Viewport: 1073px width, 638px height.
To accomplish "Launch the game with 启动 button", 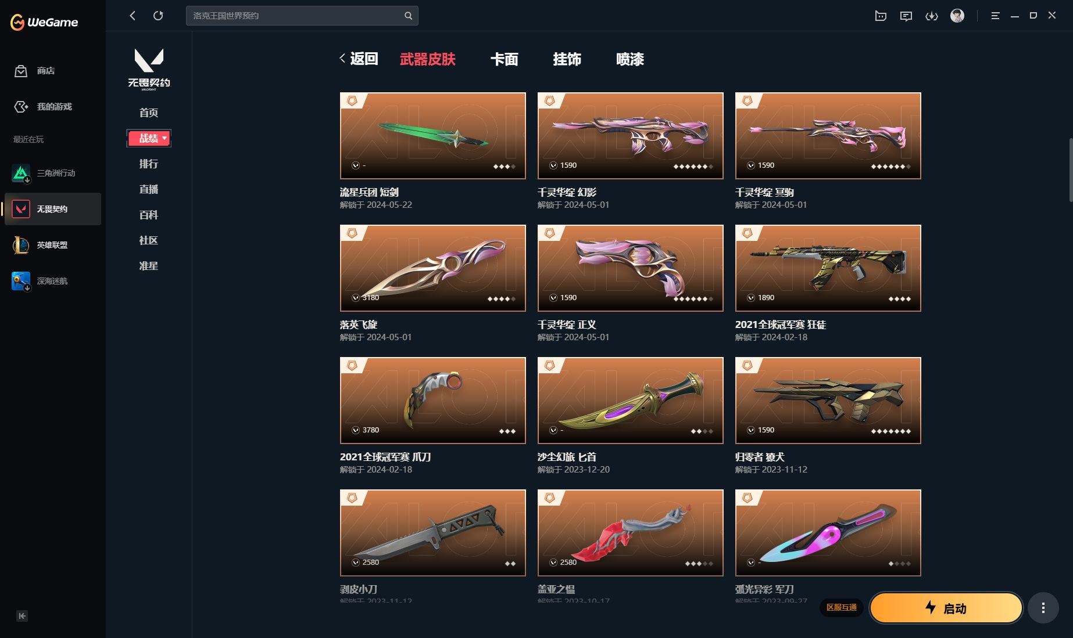I will 946,608.
